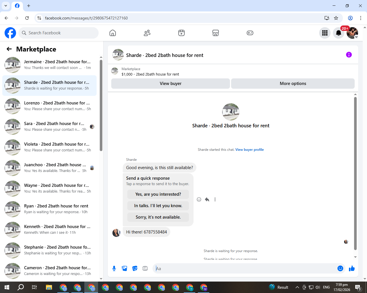Open the Marketplace storefront icon
The width and height of the screenshot is (367, 293).
coord(216,33)
